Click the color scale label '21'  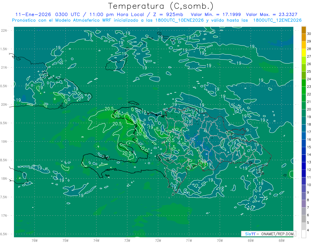tap(309, 102)
